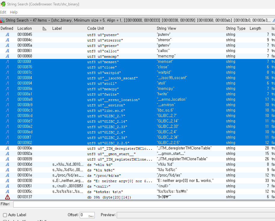
Task: Select the u8"close" code unit cell
Action: click(x=102, y=67)
